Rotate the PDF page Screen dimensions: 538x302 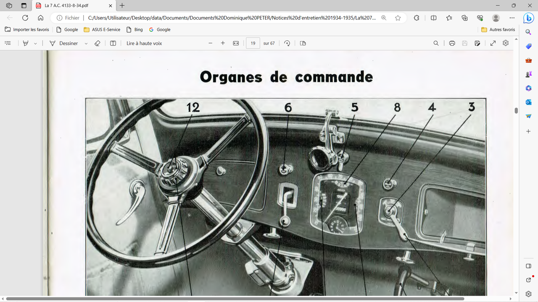287,43
